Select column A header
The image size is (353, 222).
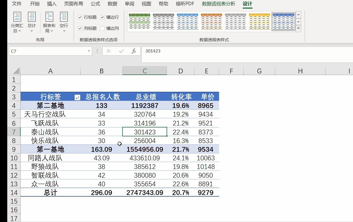[x=51, y=71]
